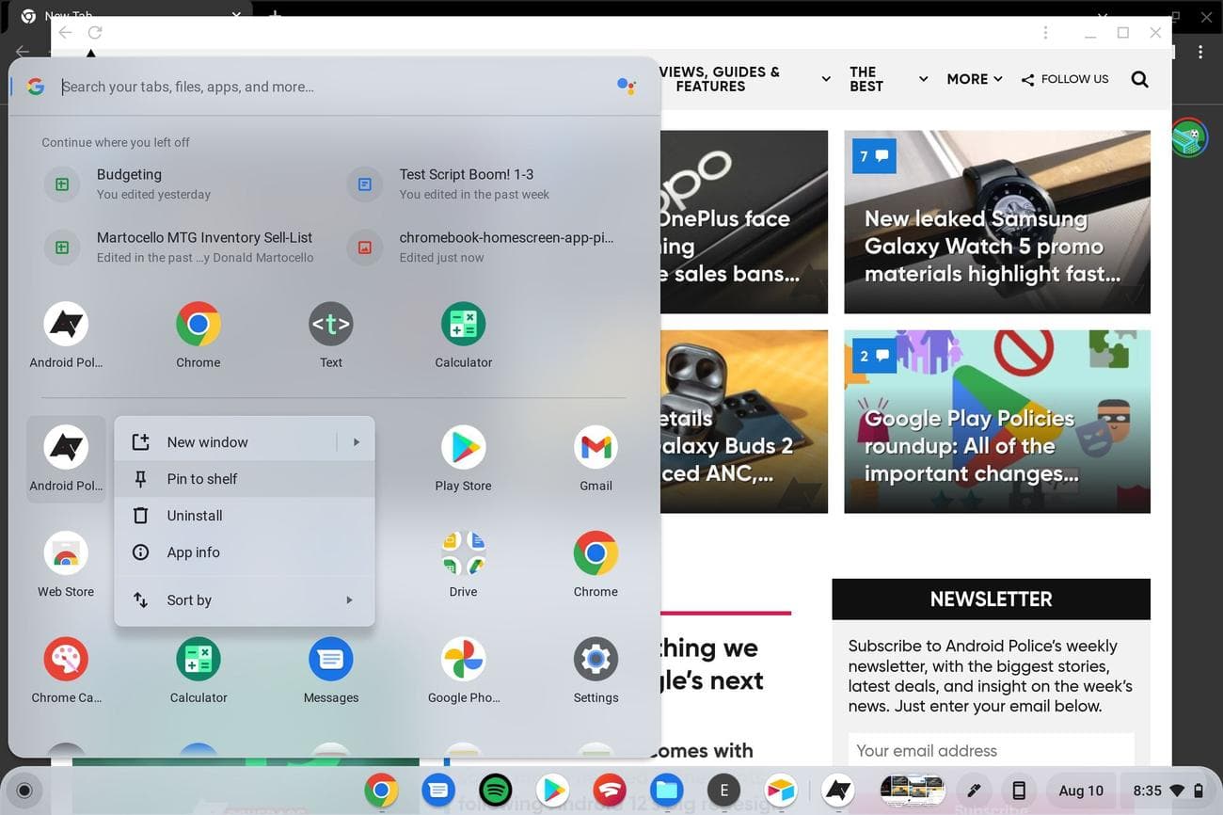
Task: Expand the New window submenu arrow
Action: (357, 442)
